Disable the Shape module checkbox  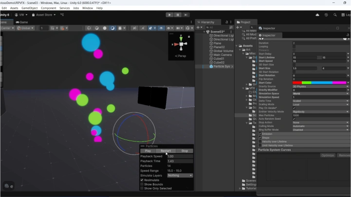click(x=260, y=138)
